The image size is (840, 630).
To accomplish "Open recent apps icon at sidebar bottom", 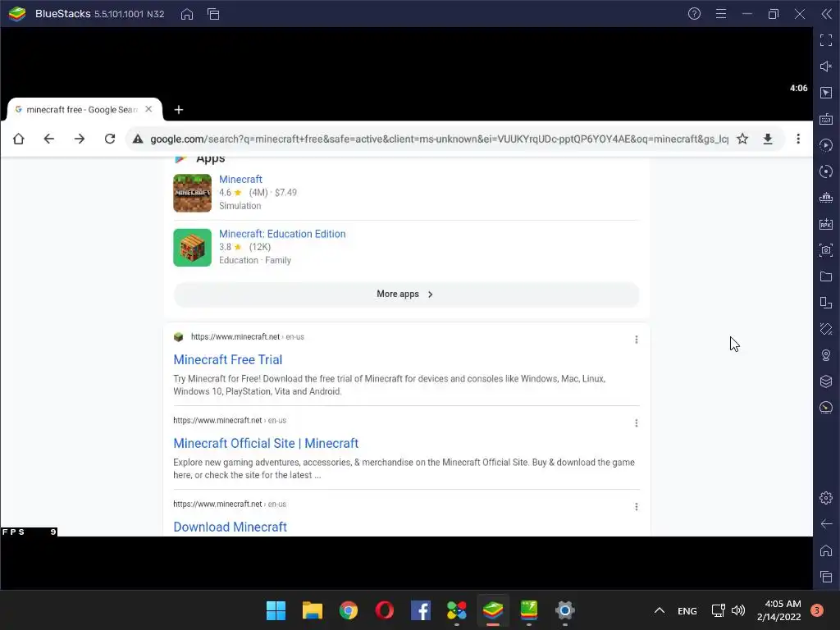I will click(x=826, y=577).
